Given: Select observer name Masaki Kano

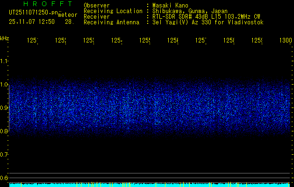Looking at the screenshot, I should (170, 6).
